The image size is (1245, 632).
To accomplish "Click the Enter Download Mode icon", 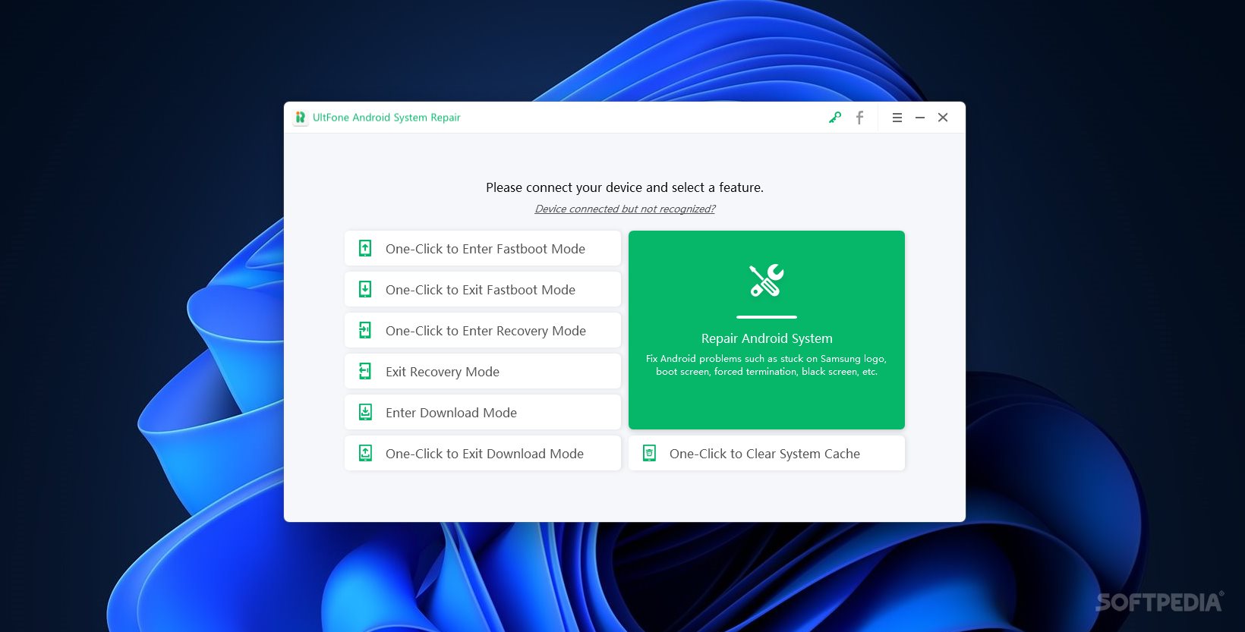I will pos(365,413).
